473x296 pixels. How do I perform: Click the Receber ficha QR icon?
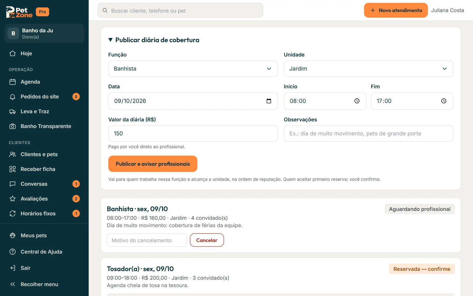(12, 169)
